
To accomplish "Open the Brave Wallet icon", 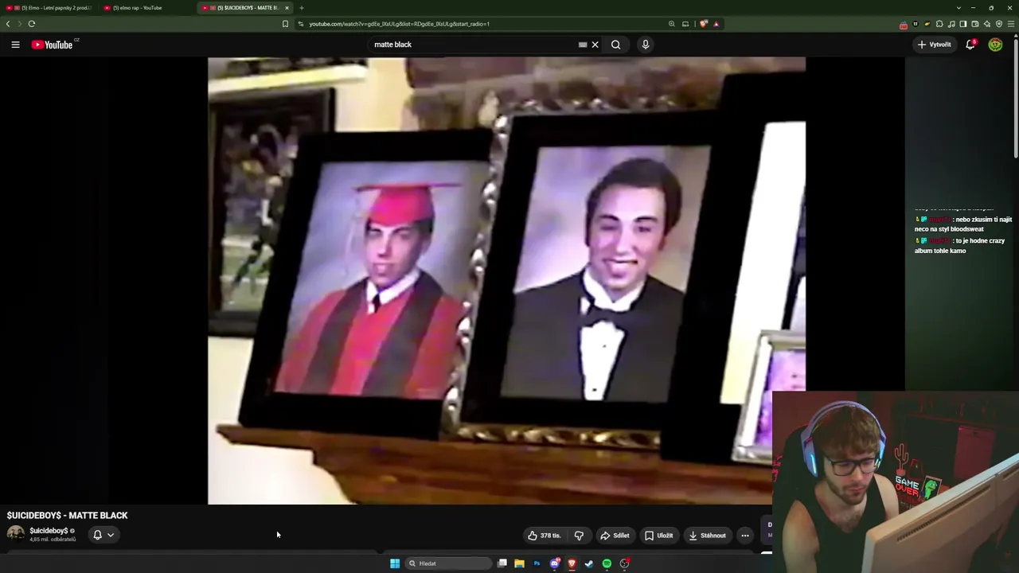I will click(x=975, y=24).
